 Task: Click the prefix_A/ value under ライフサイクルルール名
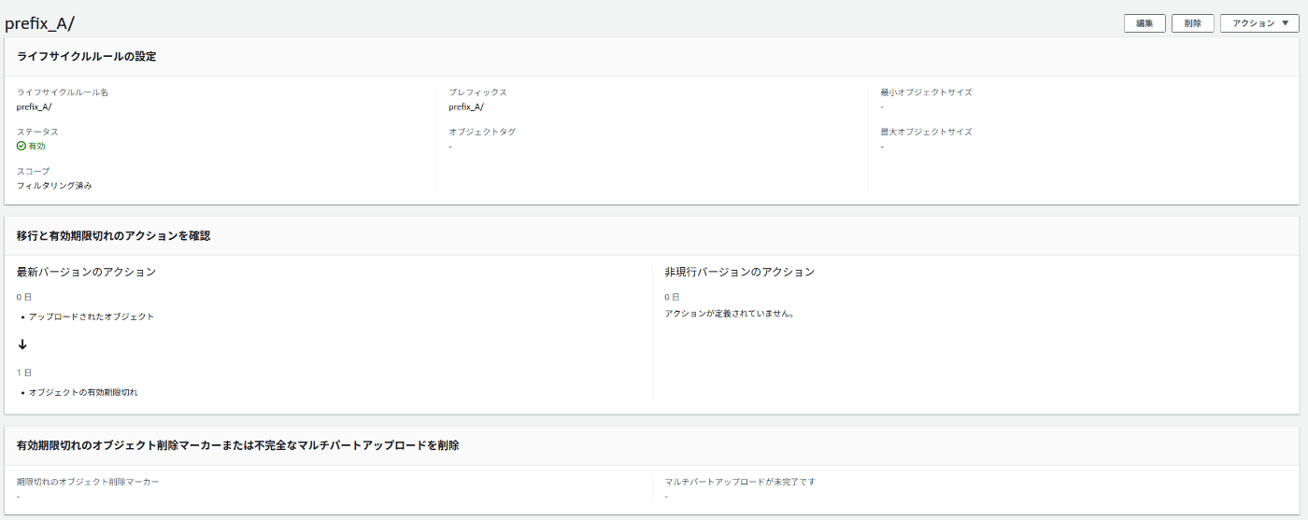[34, 106]
